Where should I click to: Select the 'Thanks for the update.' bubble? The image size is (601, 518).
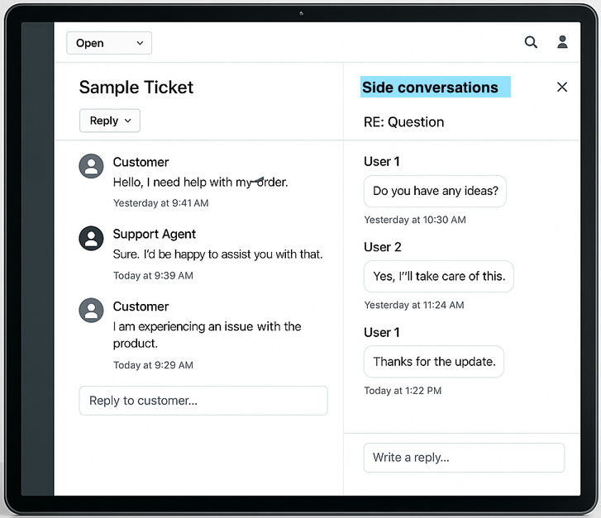434,361
